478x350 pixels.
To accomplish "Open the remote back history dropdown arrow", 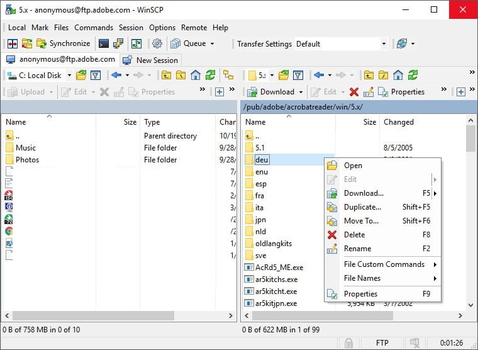I will coord(330,75).
